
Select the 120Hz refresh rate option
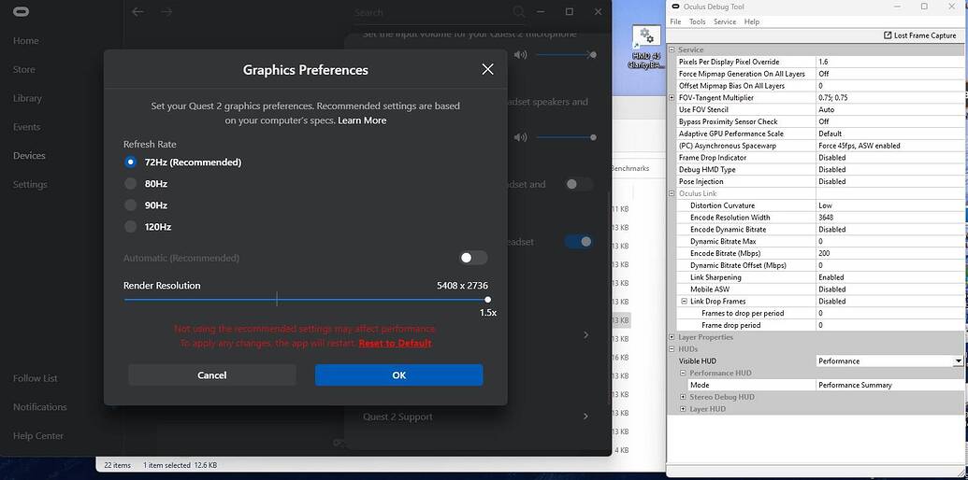(130, 227)
